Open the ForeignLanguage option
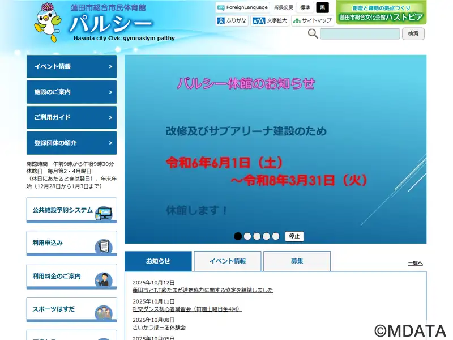 tap(243, 7)
